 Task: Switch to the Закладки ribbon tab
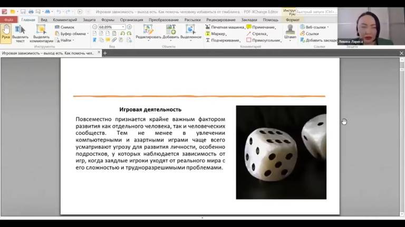pyautogui.click(x=249, y=19)
